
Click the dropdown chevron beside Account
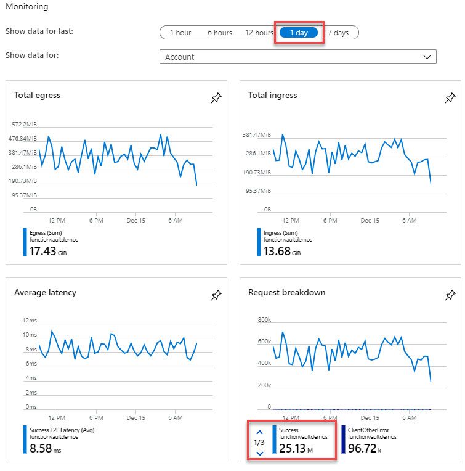427,57
